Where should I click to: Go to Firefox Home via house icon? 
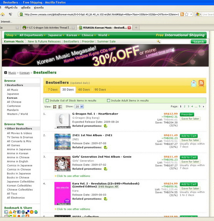tap(3, 14)
